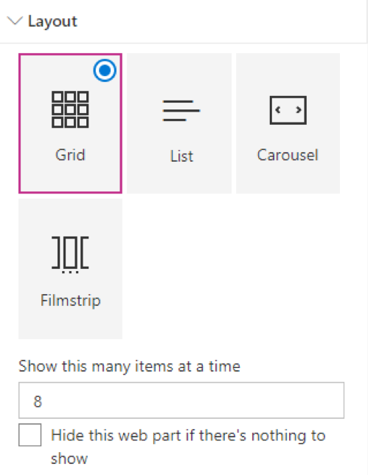Click the List text label
This screenshot has height=475, width=368.
click(181, 156)
